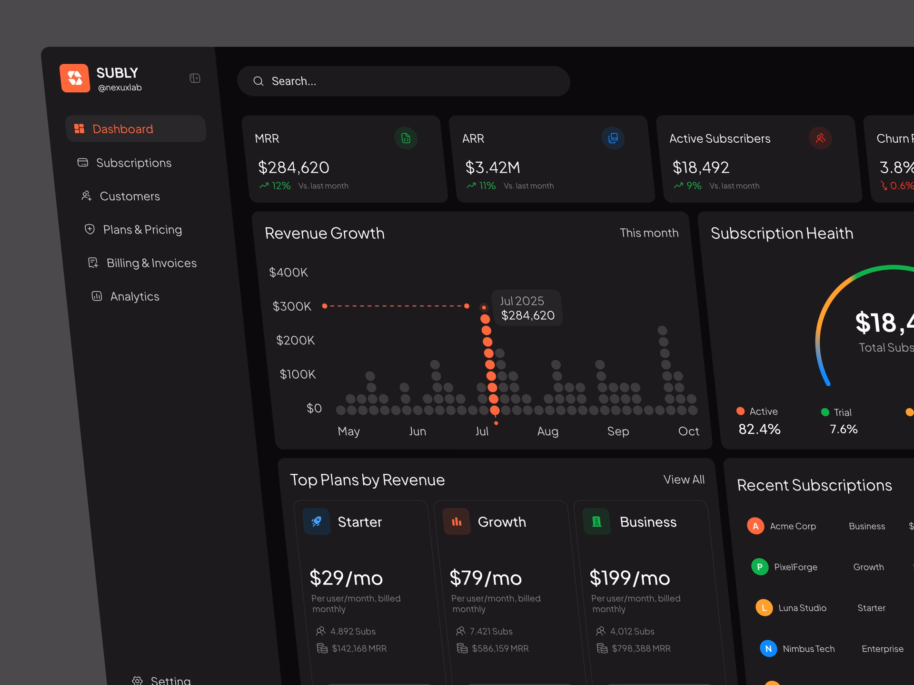Click the search magnifier icon

(258, 81)
